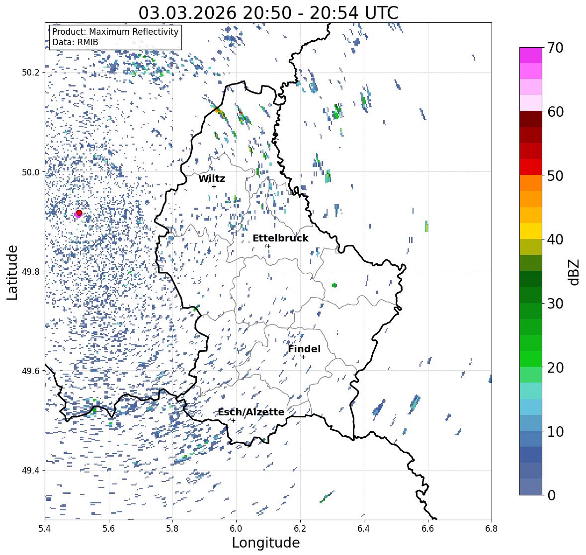Image resolution: width=586 pixels, height=555 pixels.
Task: Click the 70 colorbar tick label
Action: pyautogui.click(x=555, y=48)
